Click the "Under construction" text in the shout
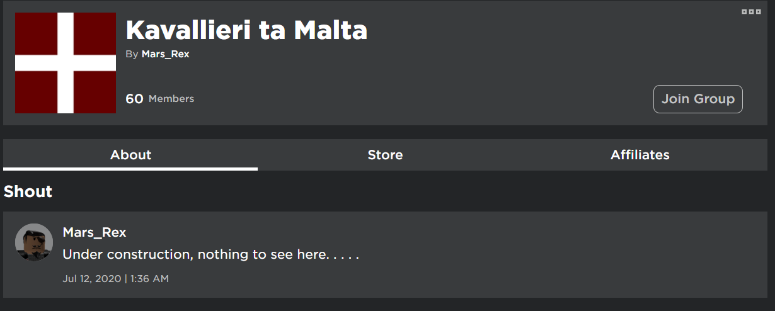775x311 pixels. (x=127, y=255)
